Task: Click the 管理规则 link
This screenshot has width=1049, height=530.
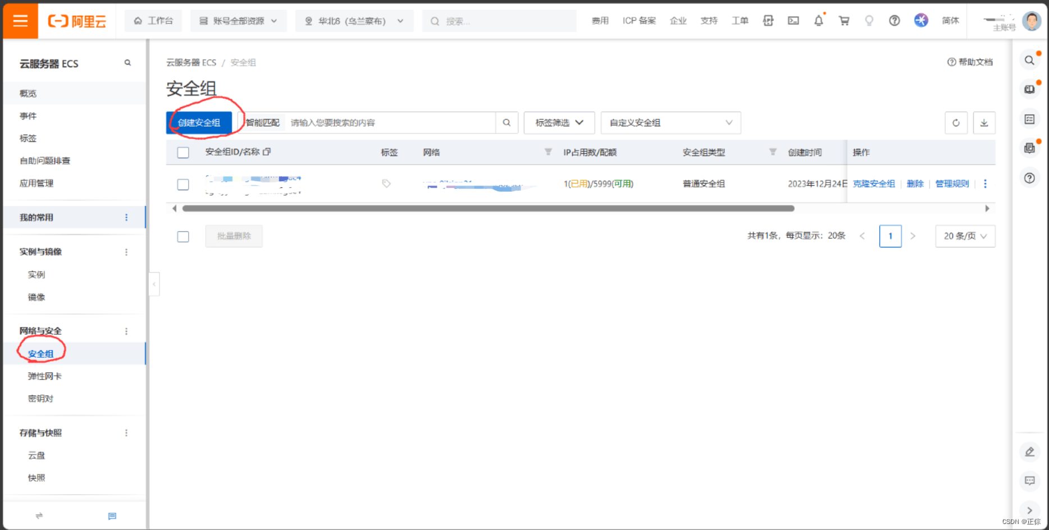Action: tap(952, 184)
